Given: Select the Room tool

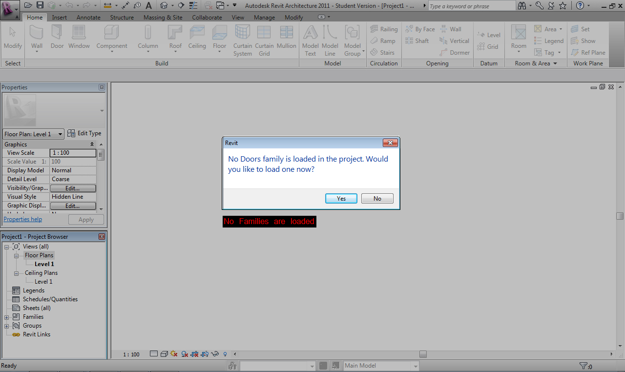Looking at the screenshot, I should click(519, 38).
